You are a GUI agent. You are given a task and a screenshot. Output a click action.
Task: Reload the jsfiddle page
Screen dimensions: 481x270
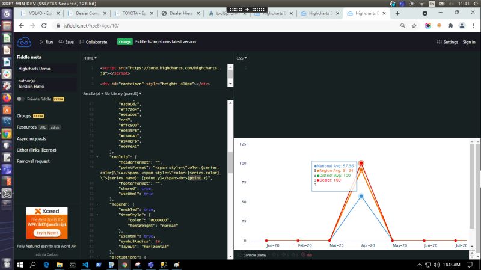[44, 26]
